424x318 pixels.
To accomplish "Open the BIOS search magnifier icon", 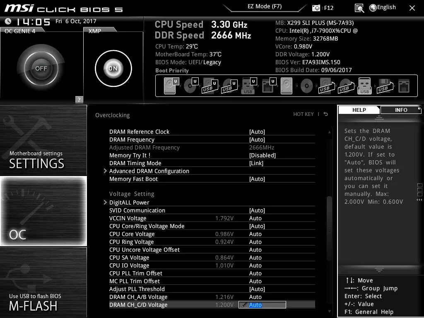I will click(359, 8).
